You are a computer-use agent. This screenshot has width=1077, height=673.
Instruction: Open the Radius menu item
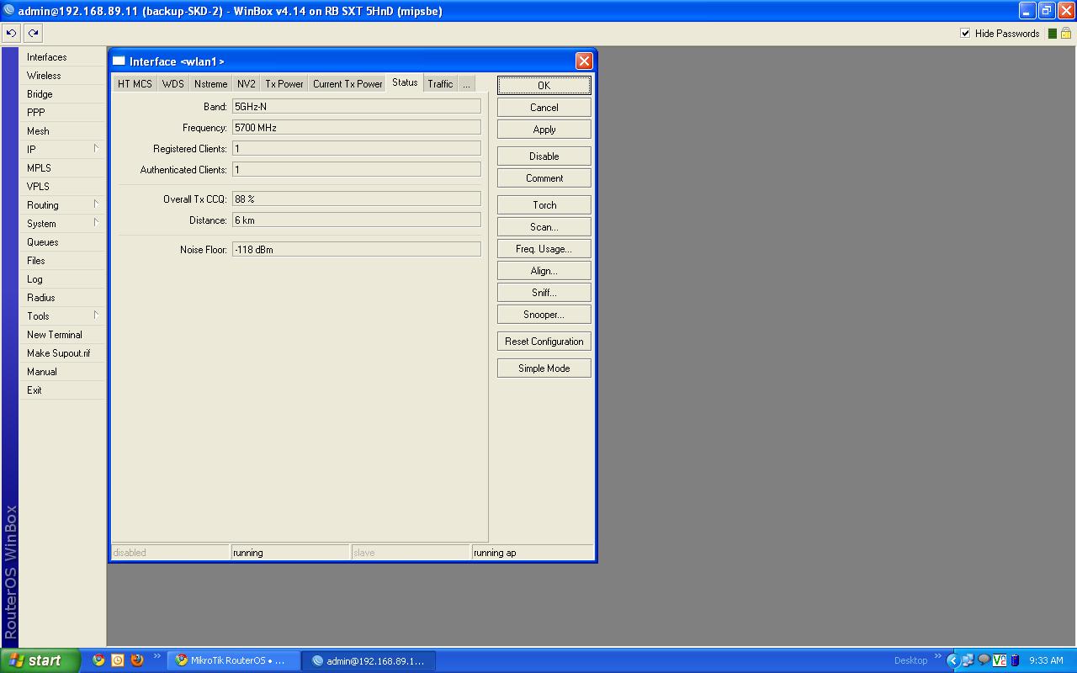(62, 298)
